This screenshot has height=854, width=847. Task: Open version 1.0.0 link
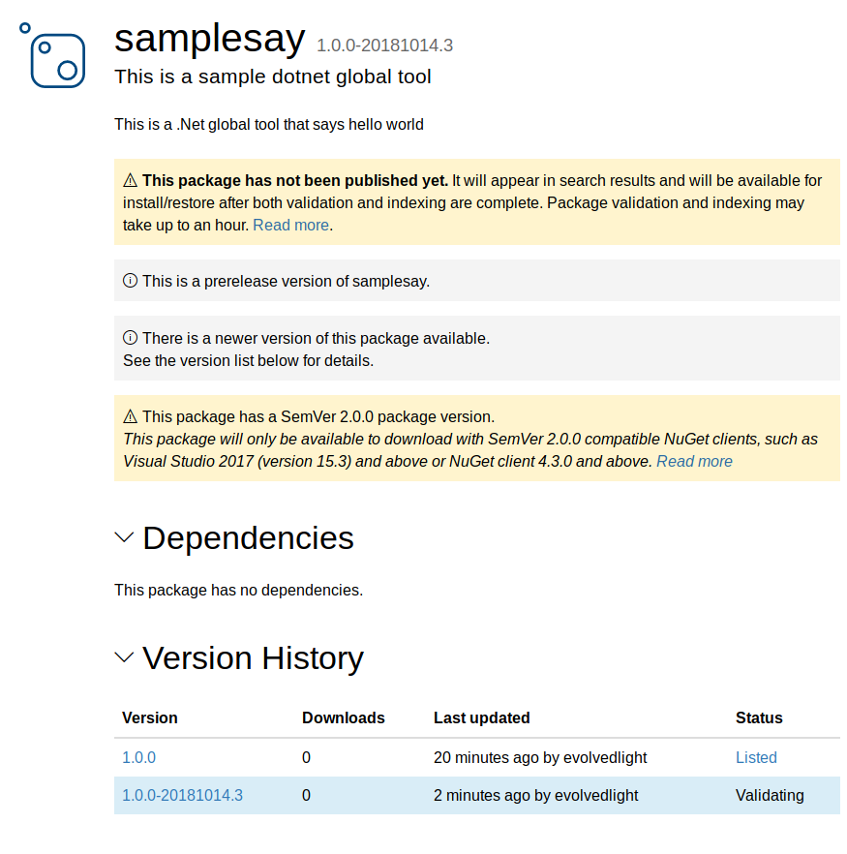138,757
